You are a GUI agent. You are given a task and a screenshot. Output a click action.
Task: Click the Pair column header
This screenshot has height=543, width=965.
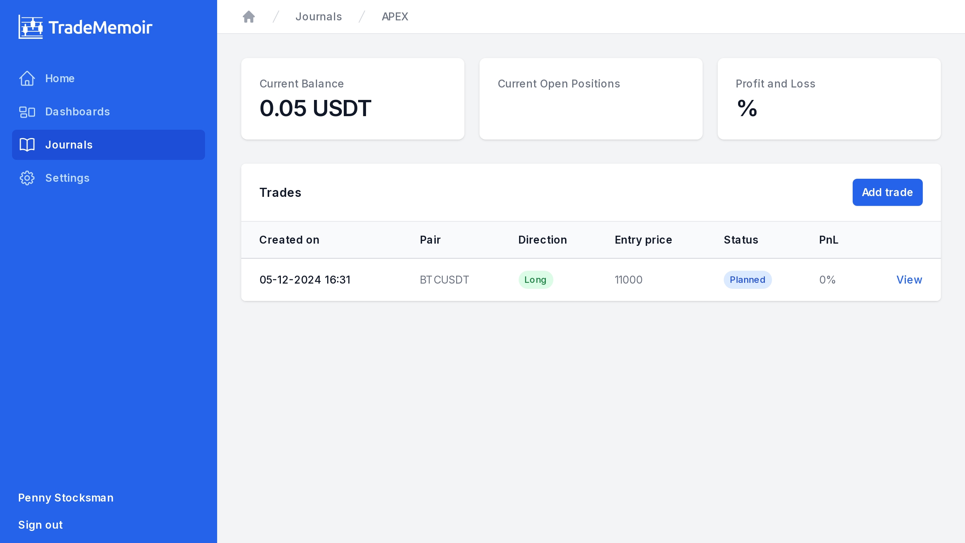click(x=430, y=240)
